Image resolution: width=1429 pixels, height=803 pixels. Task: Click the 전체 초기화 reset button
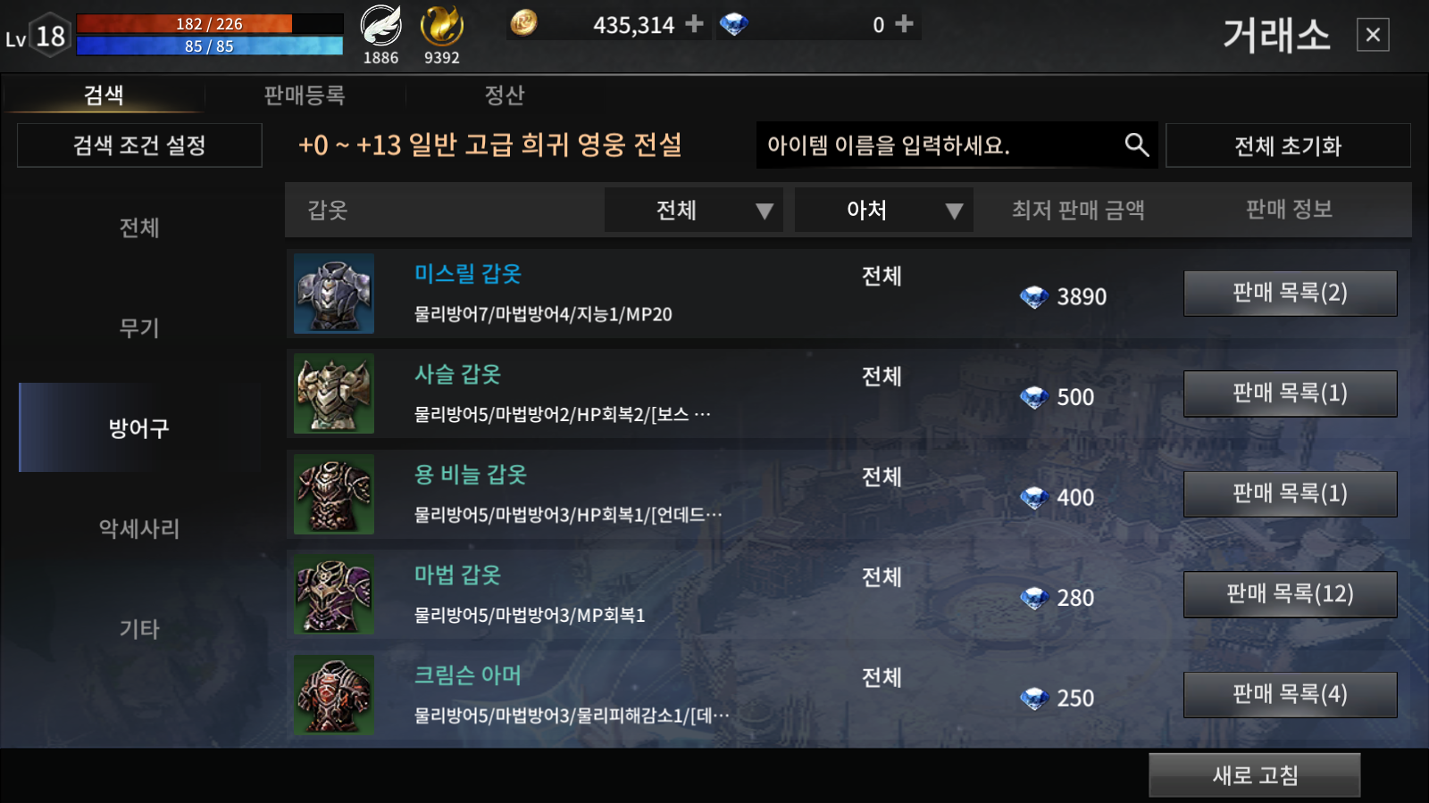pyautogui.click(x=1288, y=145)
